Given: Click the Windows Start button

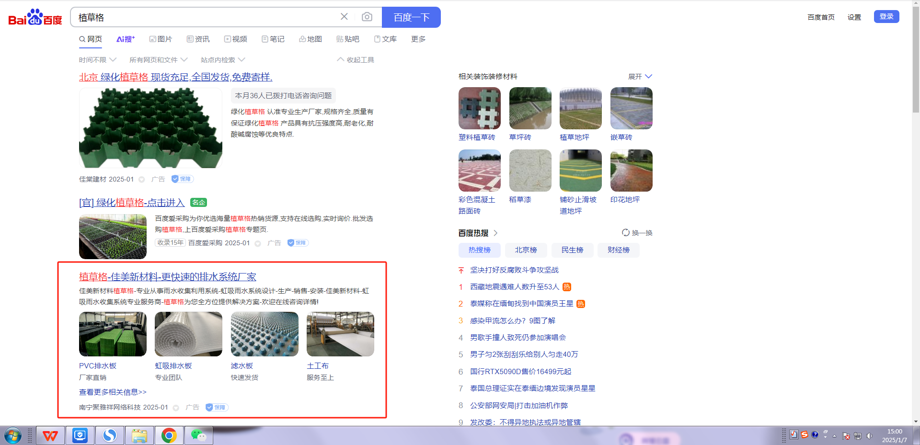Looking at the screenshot, I should tap(13, 436).
